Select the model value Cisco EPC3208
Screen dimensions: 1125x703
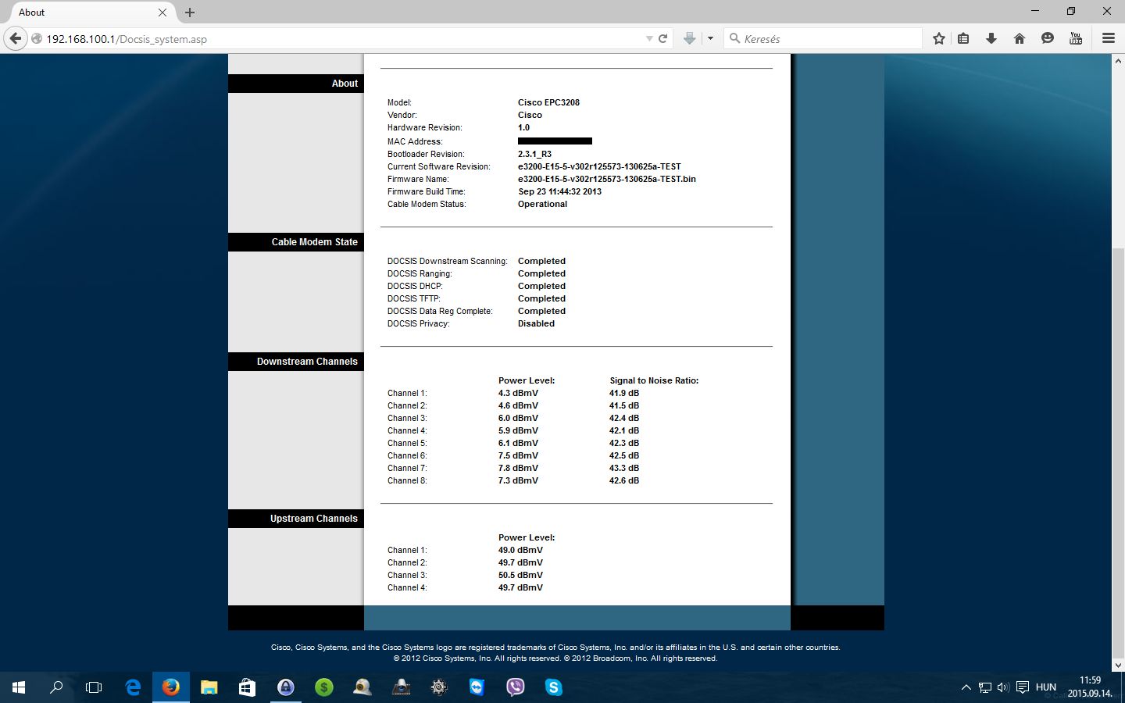548,102
